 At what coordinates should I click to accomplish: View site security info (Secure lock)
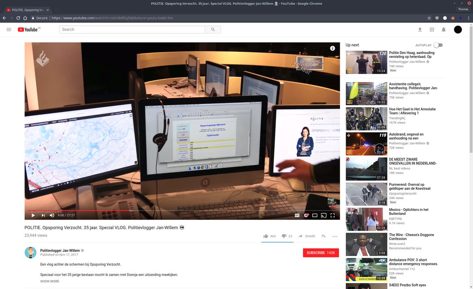tap(39, 18)
